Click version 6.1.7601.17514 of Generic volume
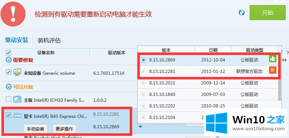Image resolution: width=289 pixels, height=138 pixels. (x=109, y=73)
